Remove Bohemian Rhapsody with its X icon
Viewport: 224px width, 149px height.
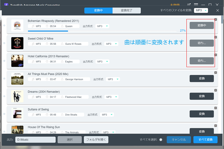(x=216, y=20)
